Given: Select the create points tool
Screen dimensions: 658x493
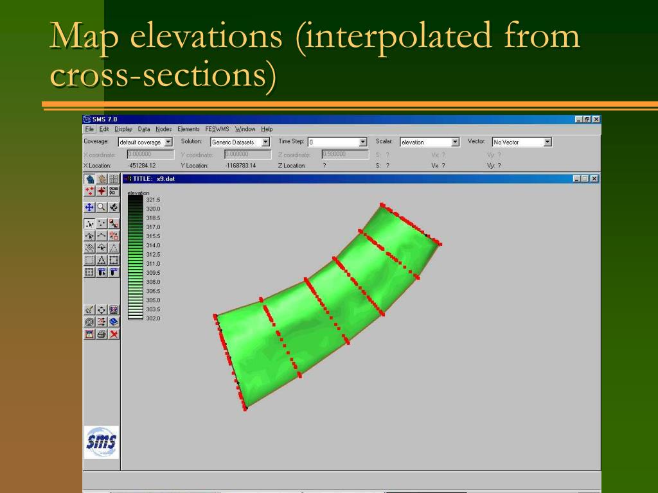Looking at the screenshot, I should (102, 223).
